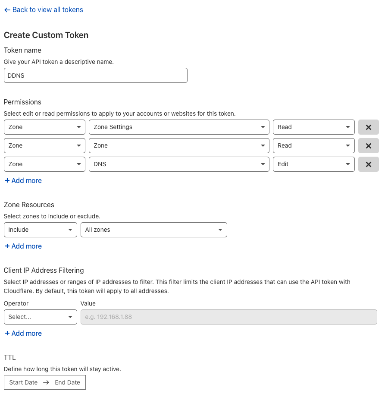The width and height of the screenshot is (388, 394).
Task: Open the DNS permission dropdown
Action: click(178, 164)
